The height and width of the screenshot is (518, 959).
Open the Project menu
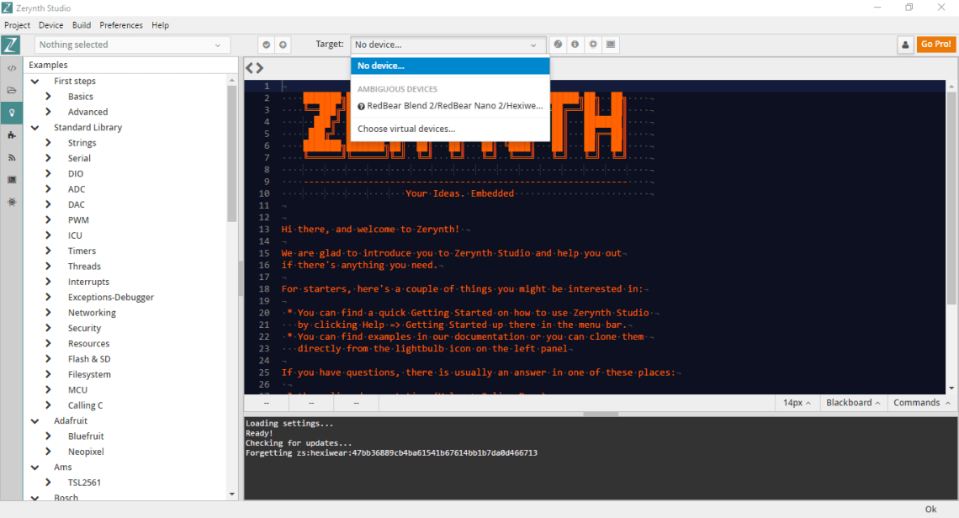coord(17,25)
